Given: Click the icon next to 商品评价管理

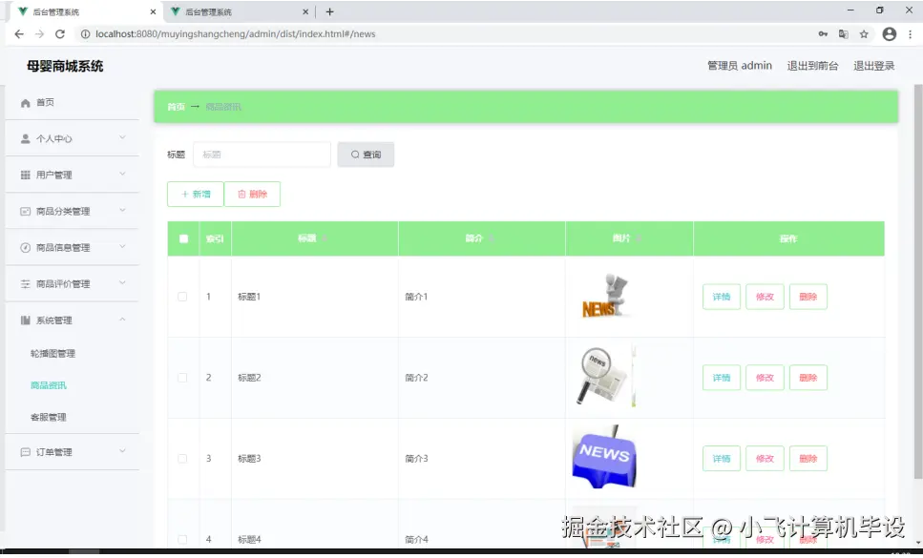Looking at the screenshot, I should tap(23, 283).
